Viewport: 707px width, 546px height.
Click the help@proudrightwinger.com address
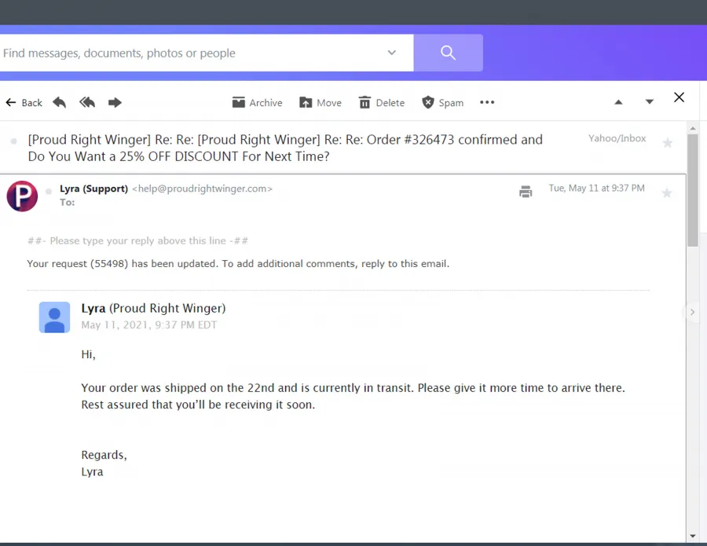point(203,189)
